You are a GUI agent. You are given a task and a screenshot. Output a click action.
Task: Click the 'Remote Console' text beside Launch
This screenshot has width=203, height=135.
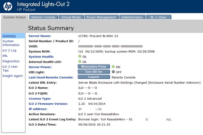tap(124, 78)
